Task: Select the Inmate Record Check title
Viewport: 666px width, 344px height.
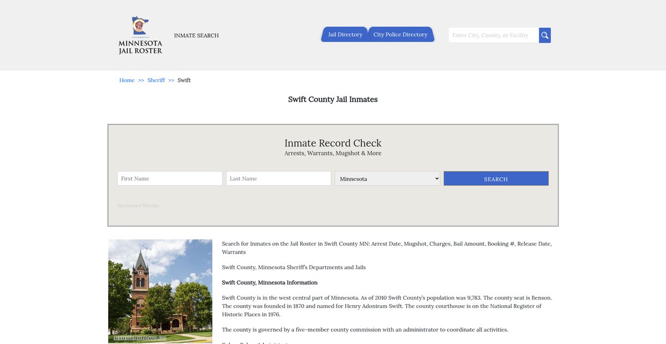Action: 332,143
